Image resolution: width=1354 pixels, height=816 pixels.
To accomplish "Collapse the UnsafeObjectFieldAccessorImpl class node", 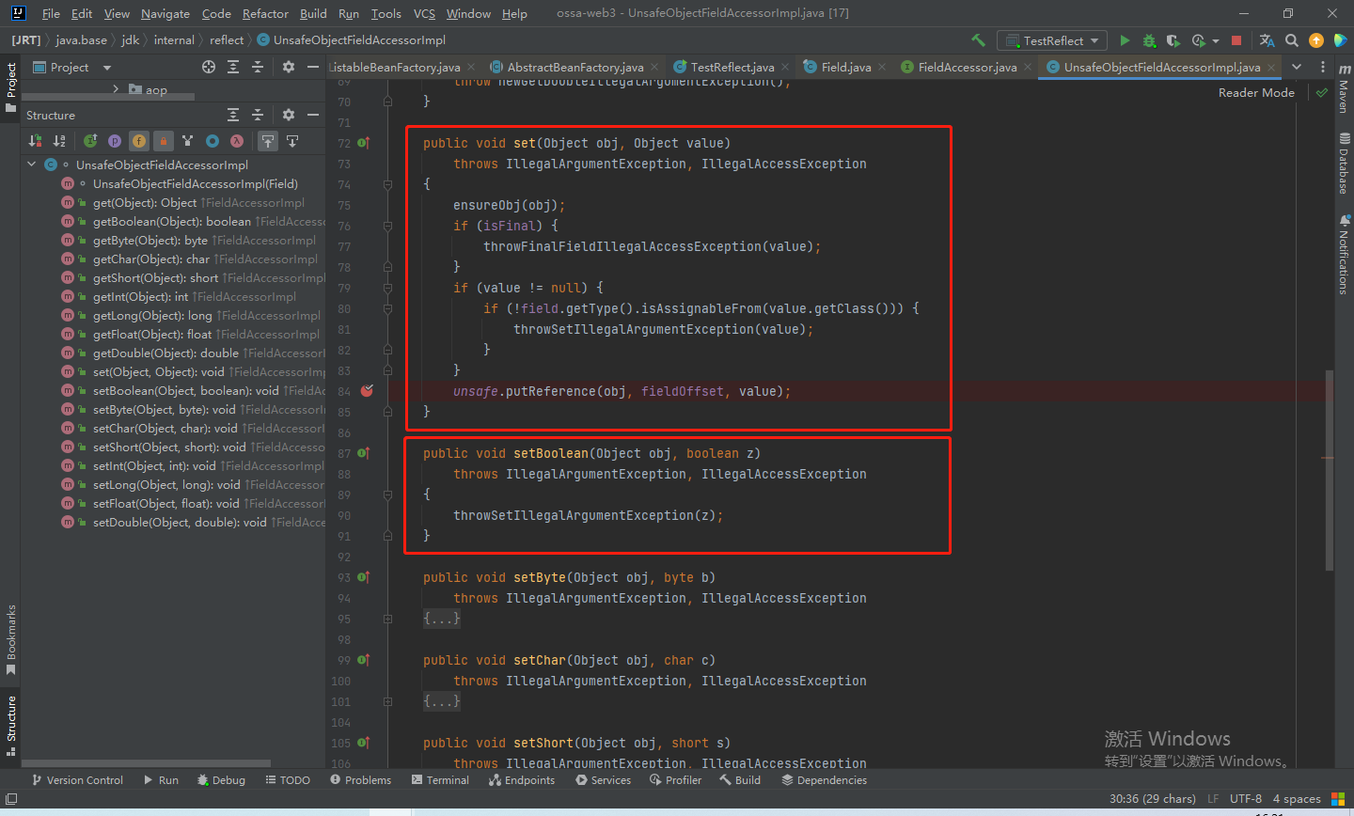I will coord(31,165).
